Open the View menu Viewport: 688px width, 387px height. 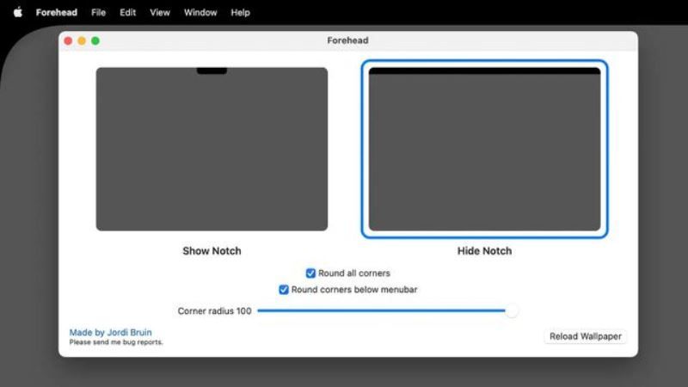[x=160, y=12]
